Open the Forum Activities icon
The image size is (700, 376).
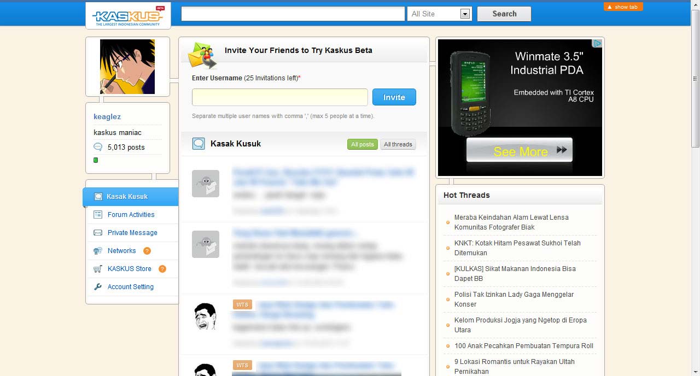[x=98, y=215]
